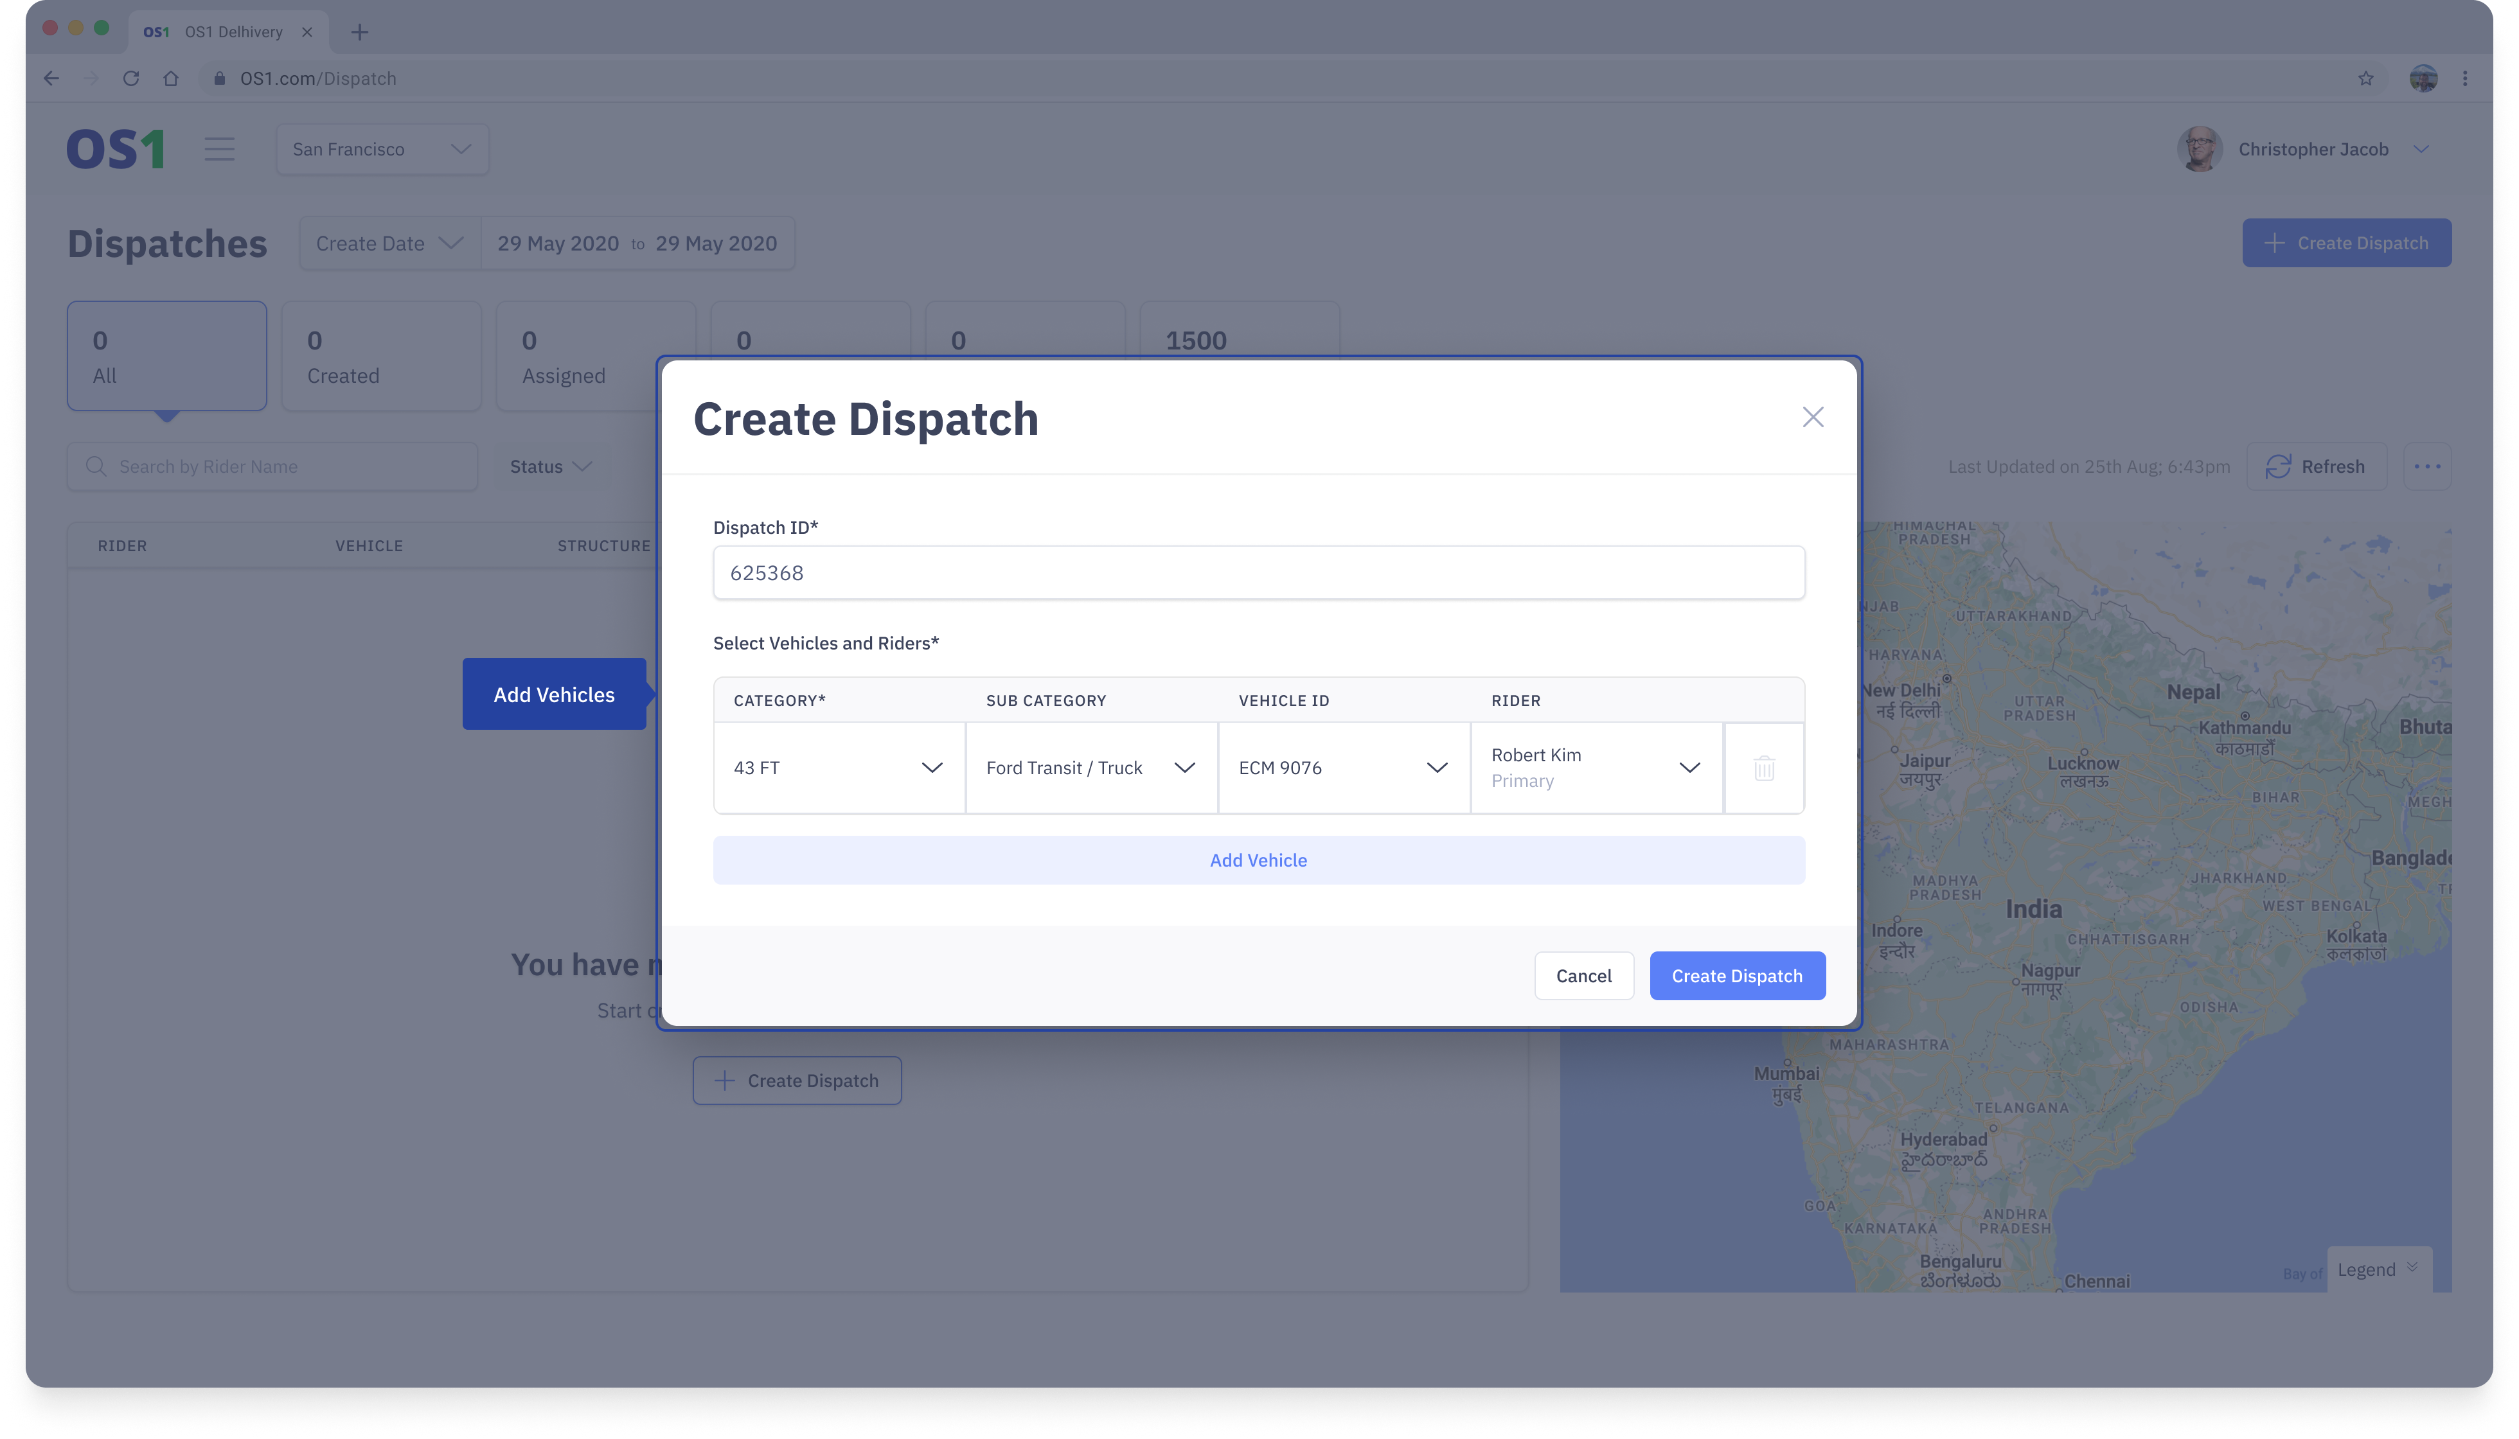The width and height of the screenshot is (2519, 1439).
Task: Select the All dispatches tab
Action: tap(166, 356)
